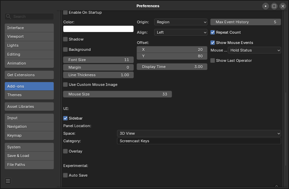Click the Offset Y field

[172, 56]
